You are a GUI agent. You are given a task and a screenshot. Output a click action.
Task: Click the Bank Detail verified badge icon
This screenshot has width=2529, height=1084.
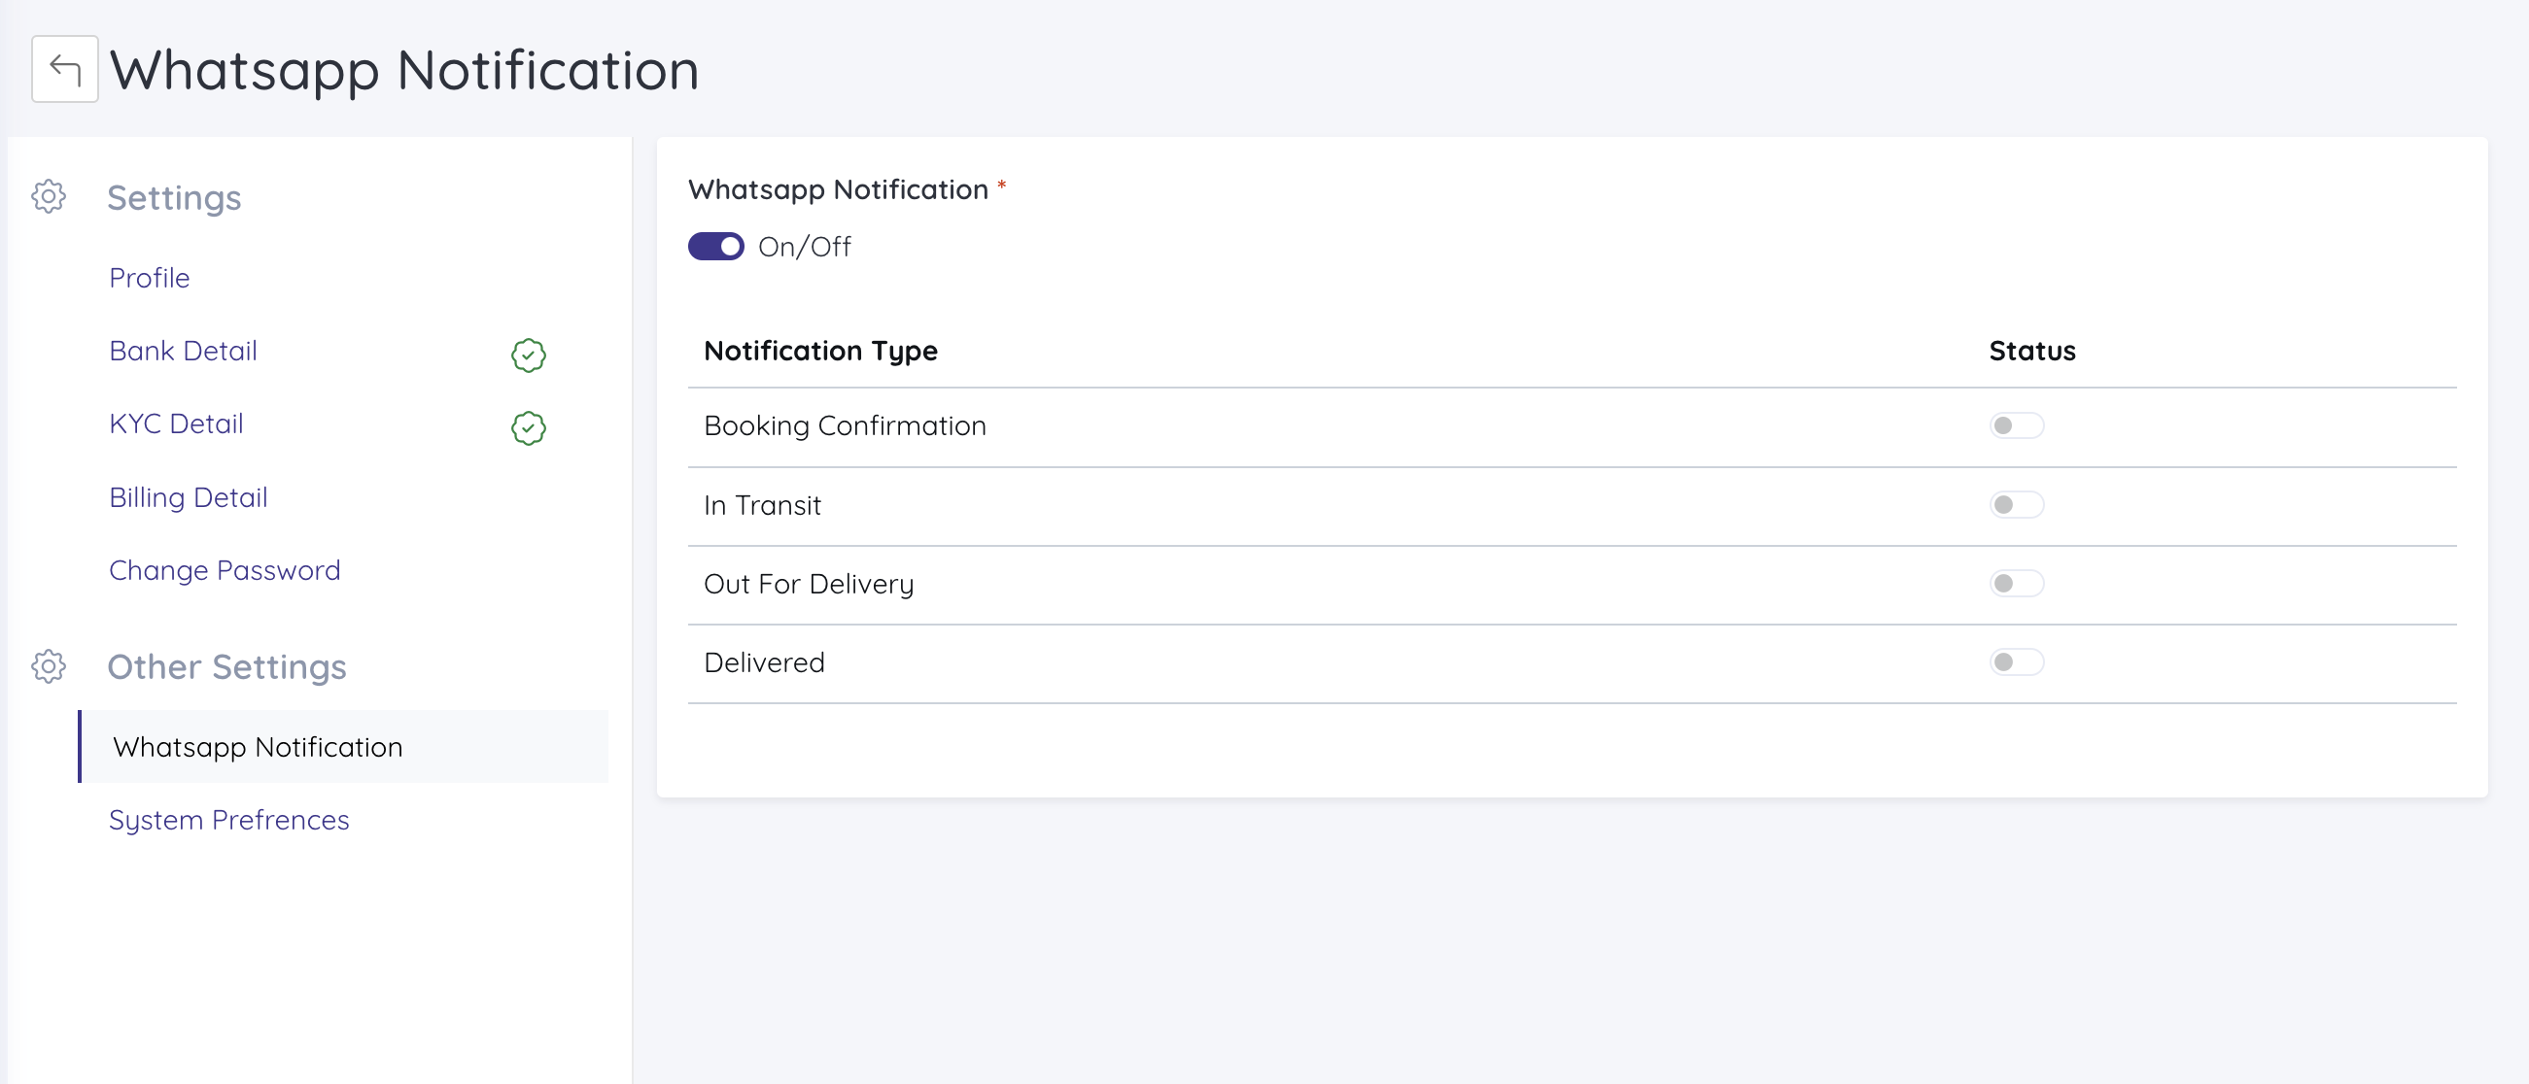pyautogui.click(x=528, y=356)
